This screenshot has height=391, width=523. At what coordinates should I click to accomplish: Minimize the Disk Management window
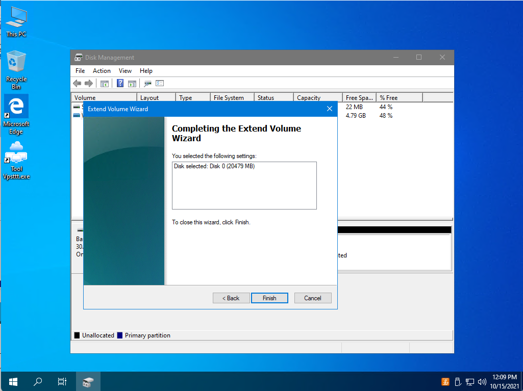point(396,57)
